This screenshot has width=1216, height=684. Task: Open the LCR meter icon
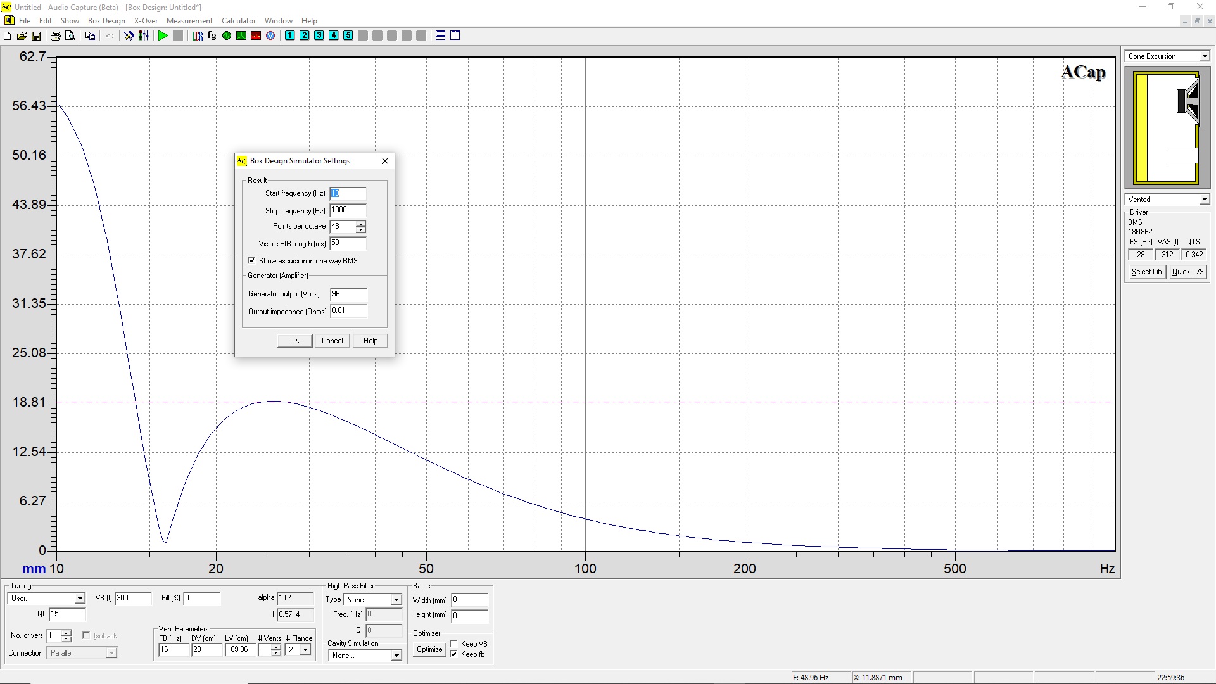(x=198, y=36)
